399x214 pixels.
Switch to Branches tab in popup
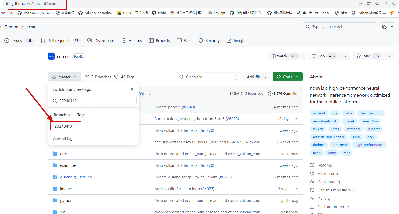(62, 115)
